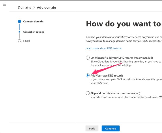
Task: Click the Domains breadcrumb link
Action: (25, 7)
